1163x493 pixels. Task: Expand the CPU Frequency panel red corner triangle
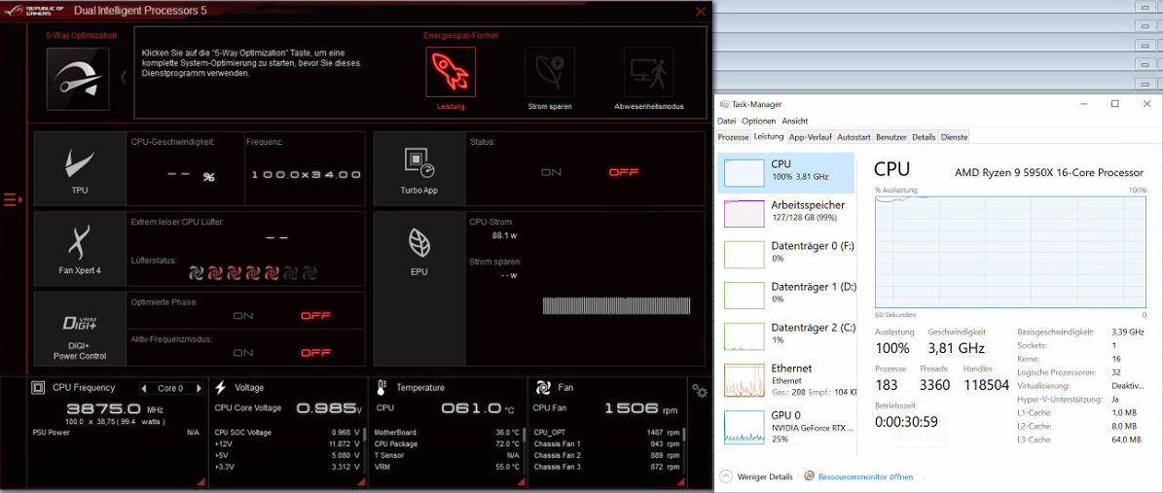point(201,482)
